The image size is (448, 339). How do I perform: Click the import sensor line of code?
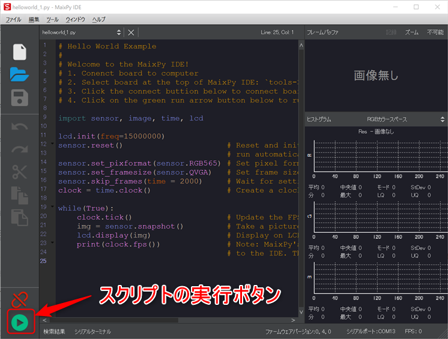(x=131, y=118)
